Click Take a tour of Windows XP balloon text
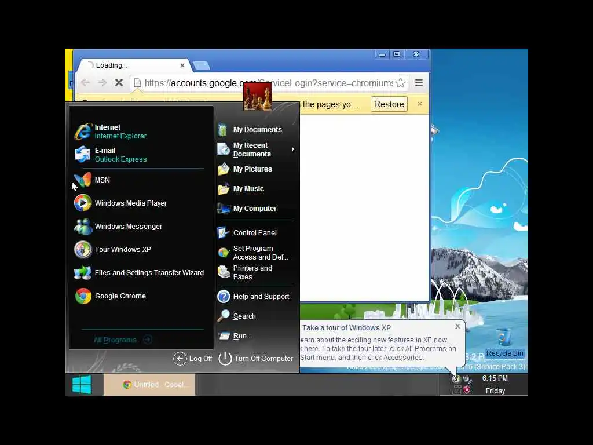Viewport: 593px width, 445px height. pyautogui.click(x=346, y=328)
